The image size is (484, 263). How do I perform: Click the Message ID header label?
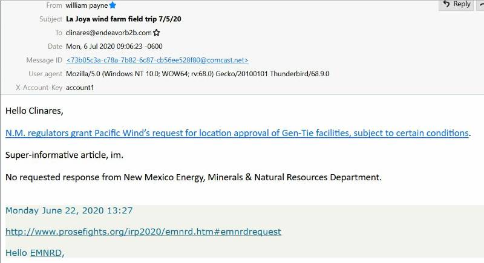[x=44, y=60]
